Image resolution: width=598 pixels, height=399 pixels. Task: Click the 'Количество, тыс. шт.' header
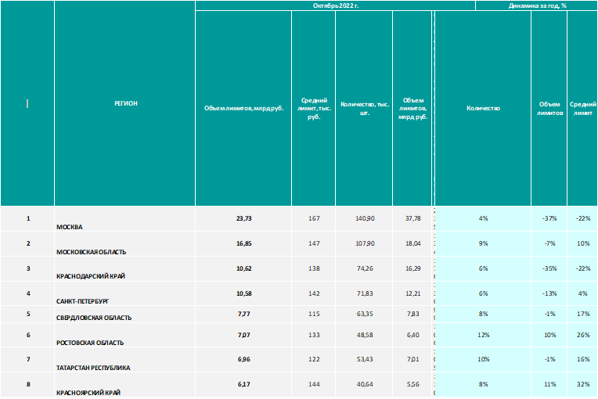pos(364,109)
